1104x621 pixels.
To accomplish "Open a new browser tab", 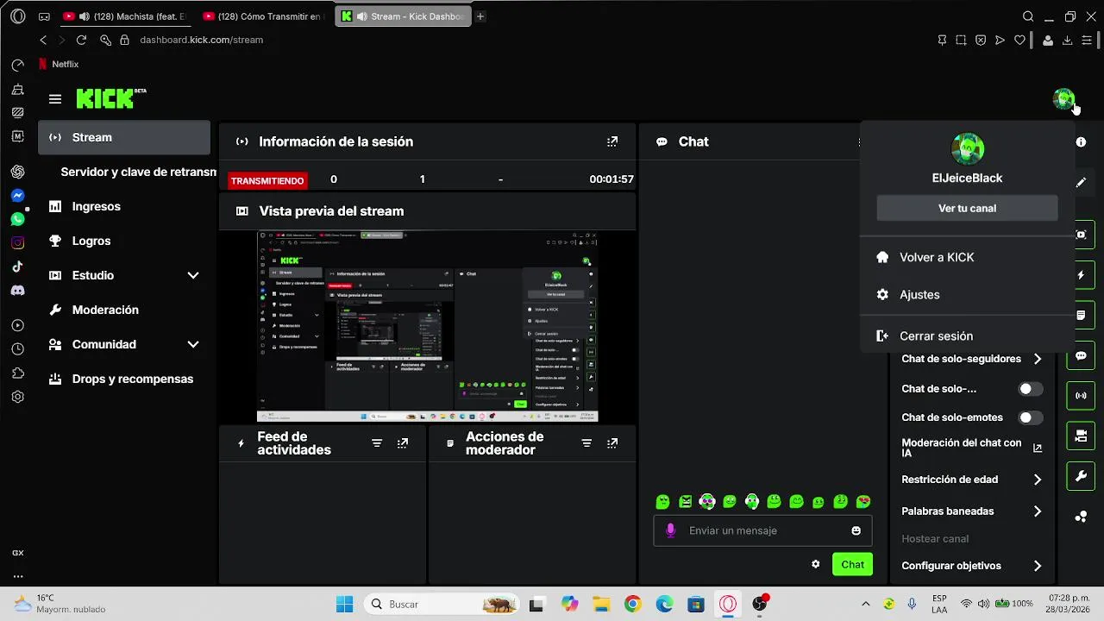I will click(x=480, y=16).
